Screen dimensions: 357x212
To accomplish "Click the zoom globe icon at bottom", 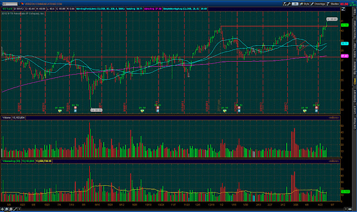I will click(x=7, y=209).
